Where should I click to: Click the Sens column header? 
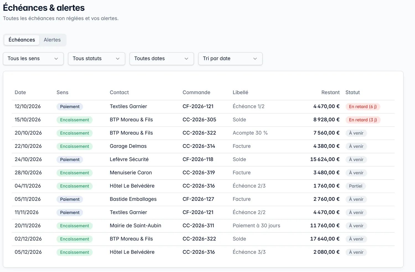click(x=63, y=92)
